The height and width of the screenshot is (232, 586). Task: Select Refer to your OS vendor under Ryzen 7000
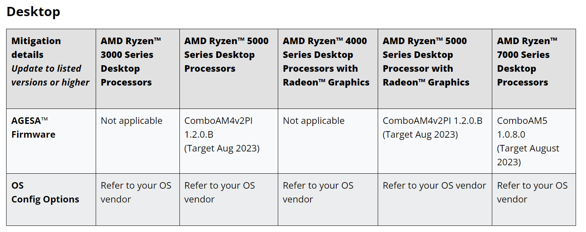click(x=532, y=193)
